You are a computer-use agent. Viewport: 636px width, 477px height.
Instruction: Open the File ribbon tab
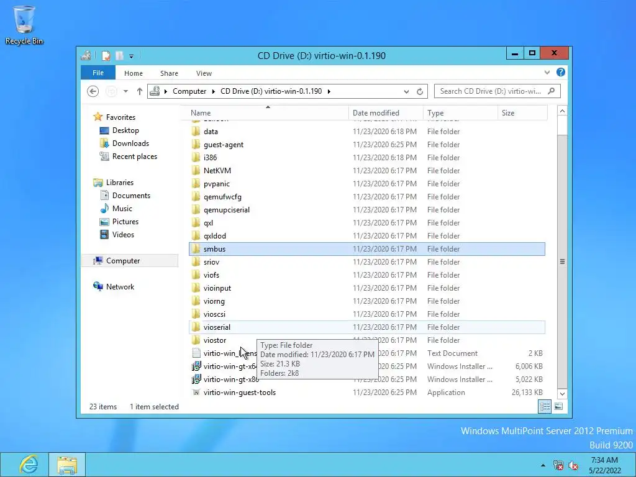tap(98, 73)
